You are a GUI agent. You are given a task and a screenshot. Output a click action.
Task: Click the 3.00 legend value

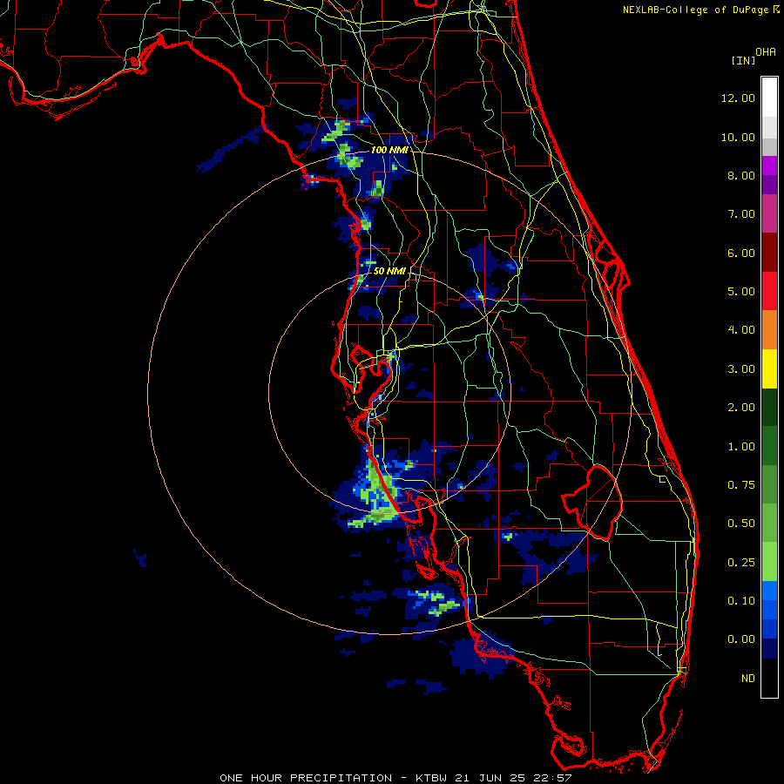(x=741, y=369)
